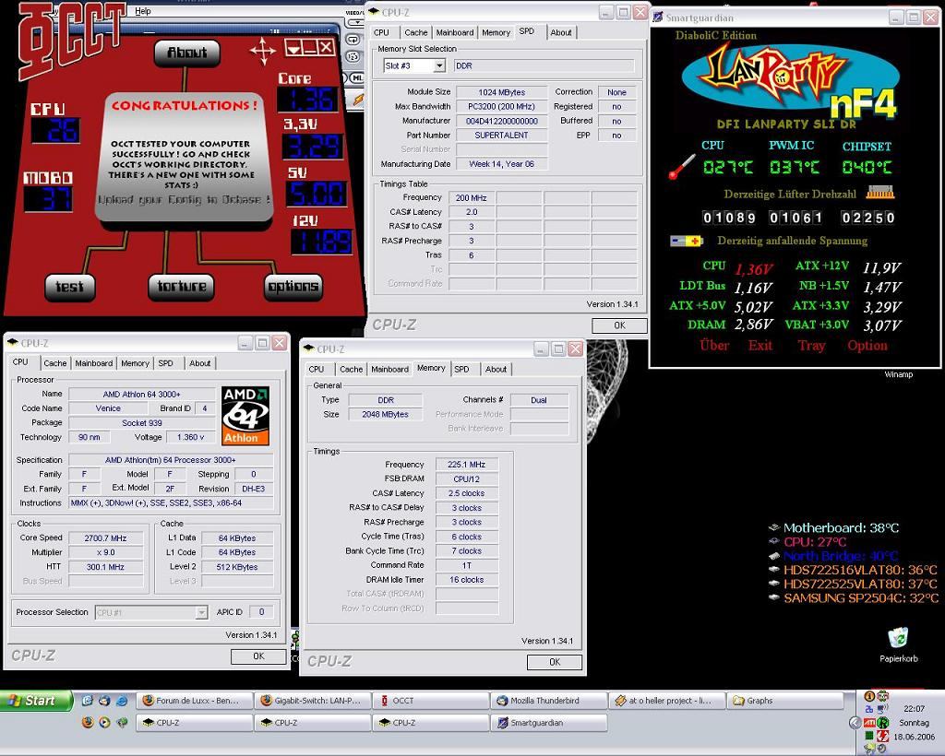This screenshot has width=945, height=756.
Task: Open the Über link in Smartguardian
Action: coord(715,346)
